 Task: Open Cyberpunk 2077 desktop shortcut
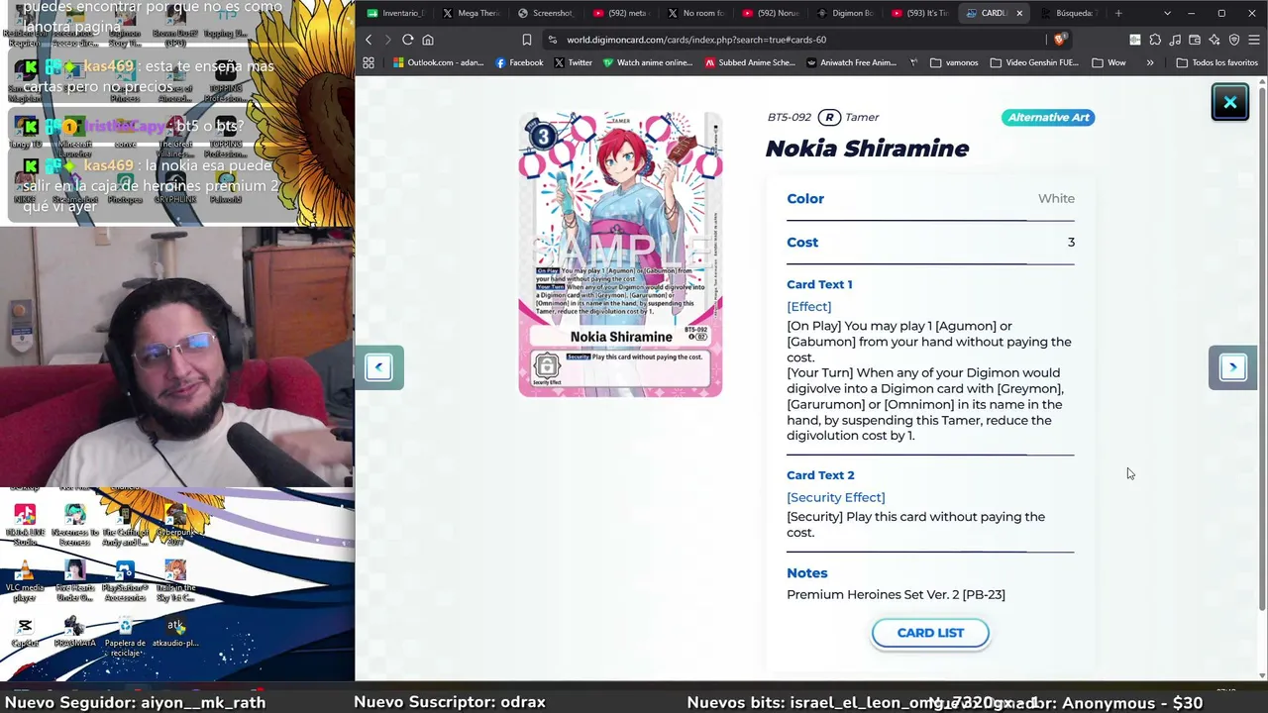pyautogui.click(x=175, y=526)
